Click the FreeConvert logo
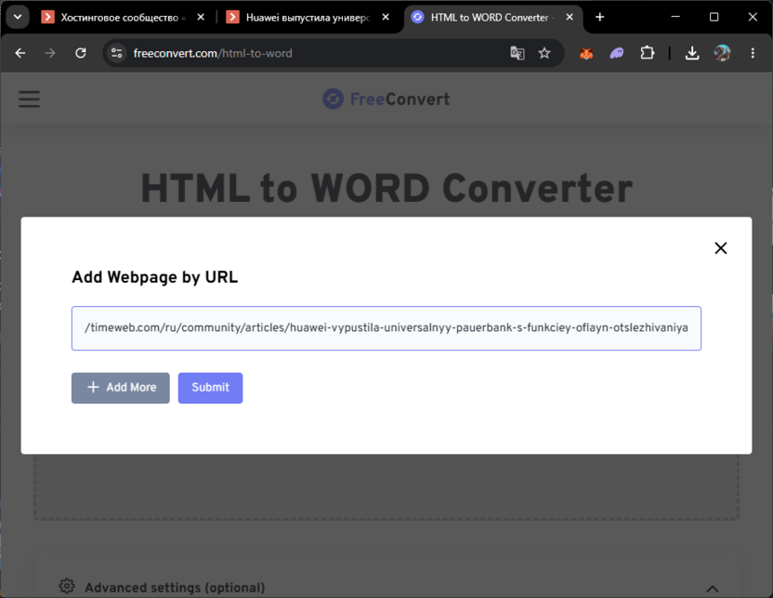This screenshot has height=598, width=773. 386,100
